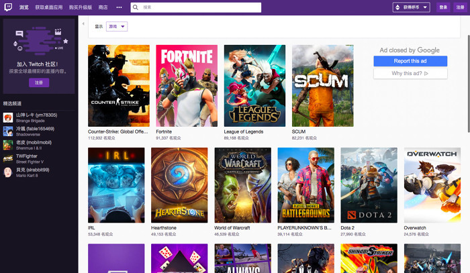Open the playing cards category cover

point(179,258)
